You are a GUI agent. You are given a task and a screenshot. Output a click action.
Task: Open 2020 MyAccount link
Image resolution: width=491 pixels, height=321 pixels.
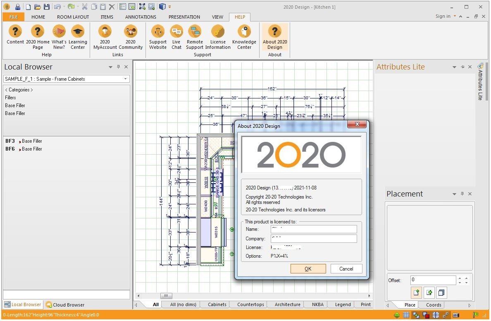105,37
